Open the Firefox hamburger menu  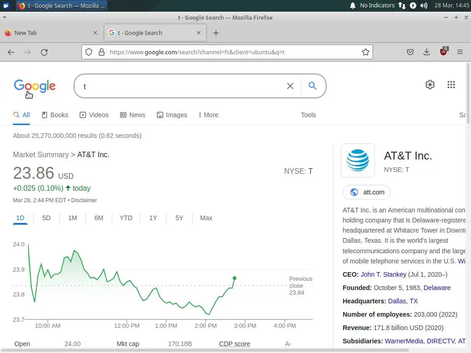pos(460,52)
